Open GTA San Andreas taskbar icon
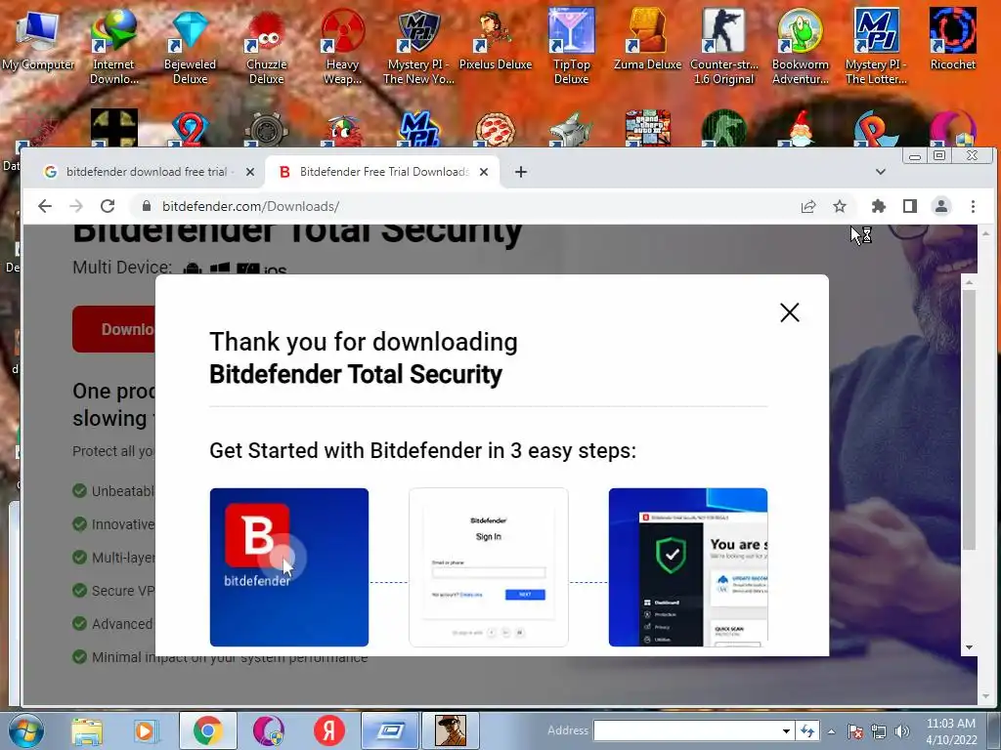 coord(451,730)
